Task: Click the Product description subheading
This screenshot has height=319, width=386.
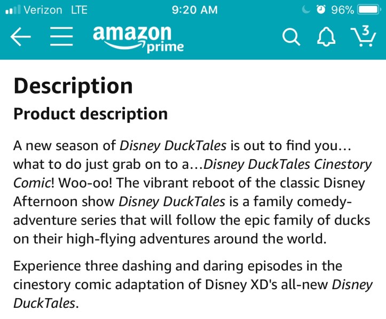Action: (90, 114)
